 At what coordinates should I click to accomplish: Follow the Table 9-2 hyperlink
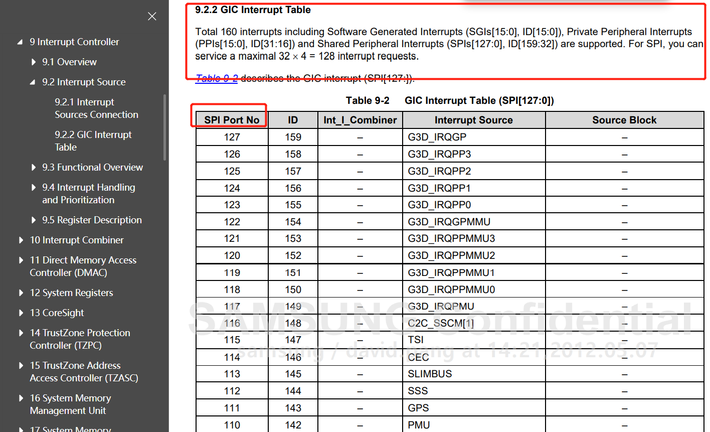pyautogui.click(x=217, y=78)
